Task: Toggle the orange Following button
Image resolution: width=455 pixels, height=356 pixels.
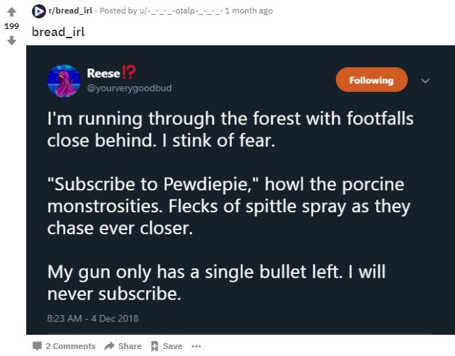Action: pyautogui.click(x=371, y=80)
